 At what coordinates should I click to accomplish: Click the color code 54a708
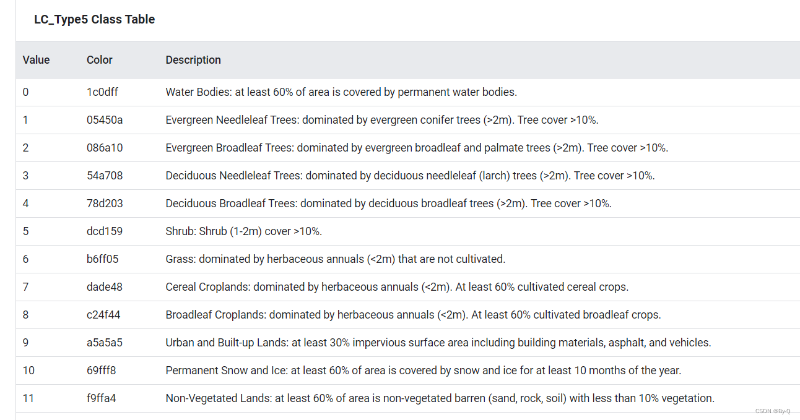coord(105,176)
